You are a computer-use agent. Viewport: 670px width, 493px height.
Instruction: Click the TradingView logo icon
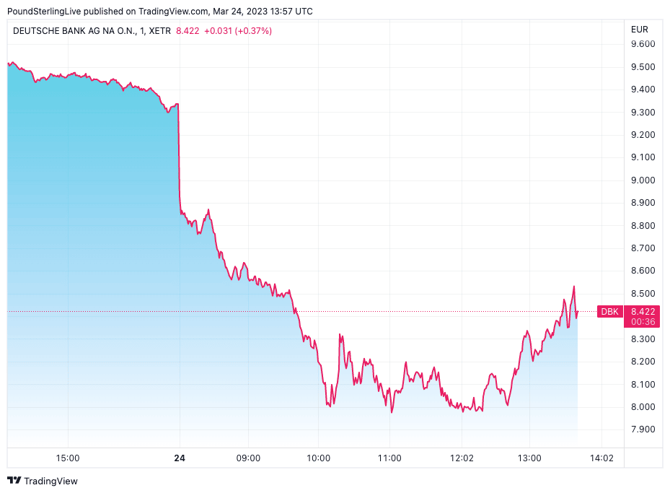tap(14, 481)
